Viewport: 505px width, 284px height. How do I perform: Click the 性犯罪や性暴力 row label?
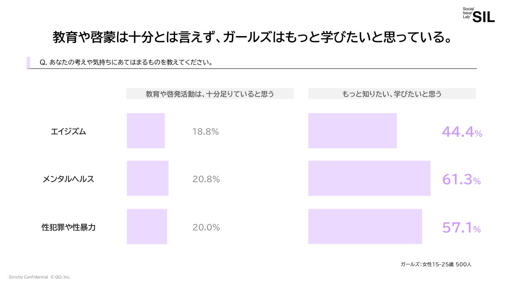[68, 227]
